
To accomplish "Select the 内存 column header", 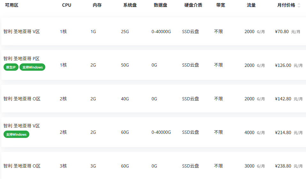I will click(x=97, y=5).
